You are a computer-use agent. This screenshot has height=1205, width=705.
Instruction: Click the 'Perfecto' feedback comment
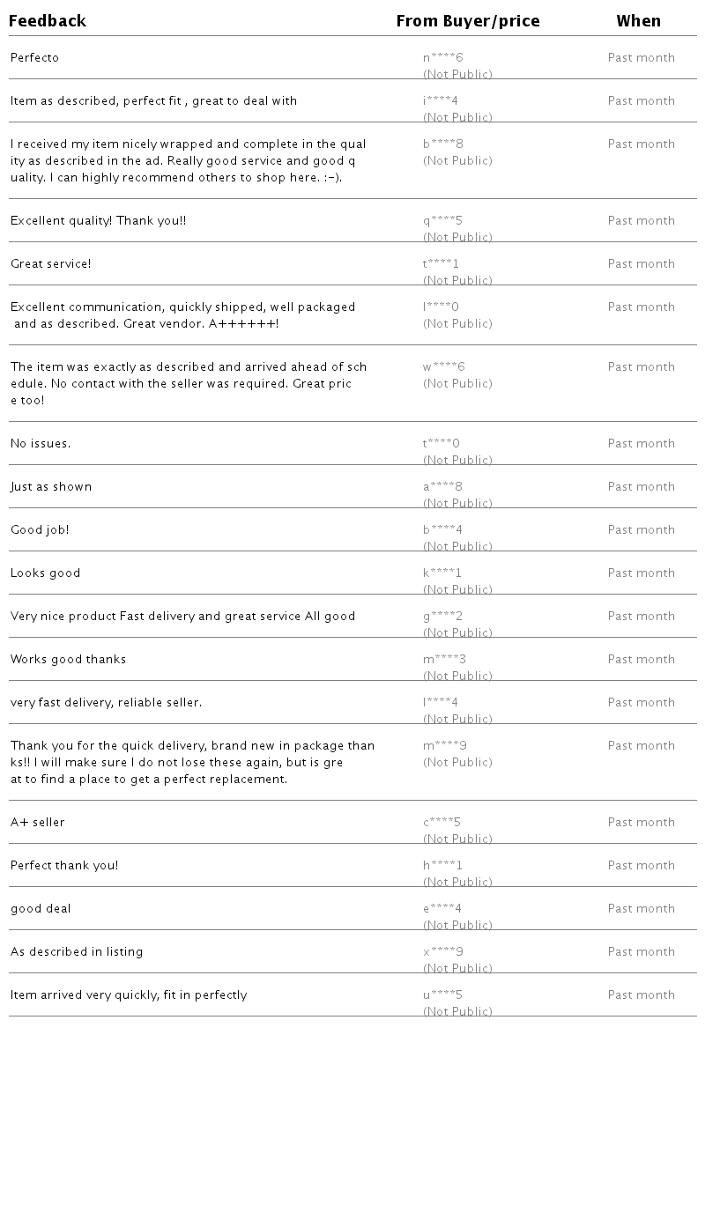(34, 58)
